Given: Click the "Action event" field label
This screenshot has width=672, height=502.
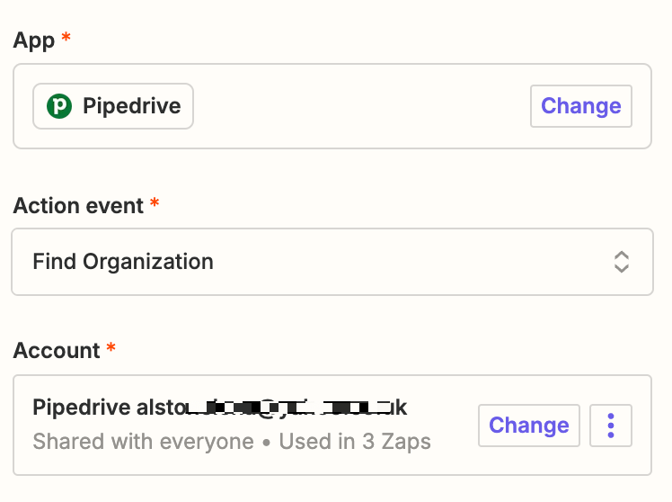Looking at the screenshot, I should [78, 205].
